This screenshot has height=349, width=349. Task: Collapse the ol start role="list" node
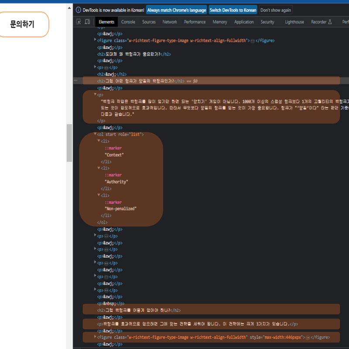pyautogui.click(x=95, y=134)
